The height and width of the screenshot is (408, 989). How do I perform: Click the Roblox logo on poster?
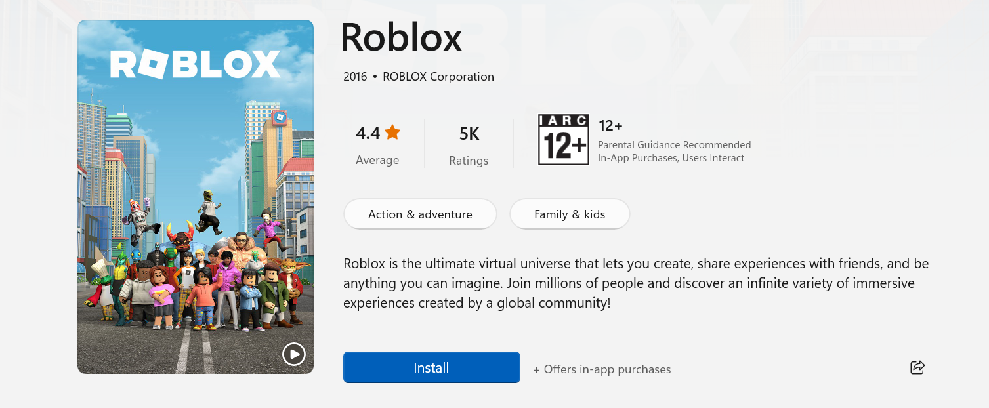tap(195, 64)
